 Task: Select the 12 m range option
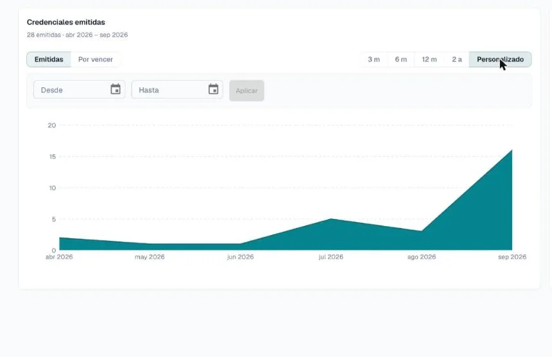pyautogui.click(x=429, y=59)
